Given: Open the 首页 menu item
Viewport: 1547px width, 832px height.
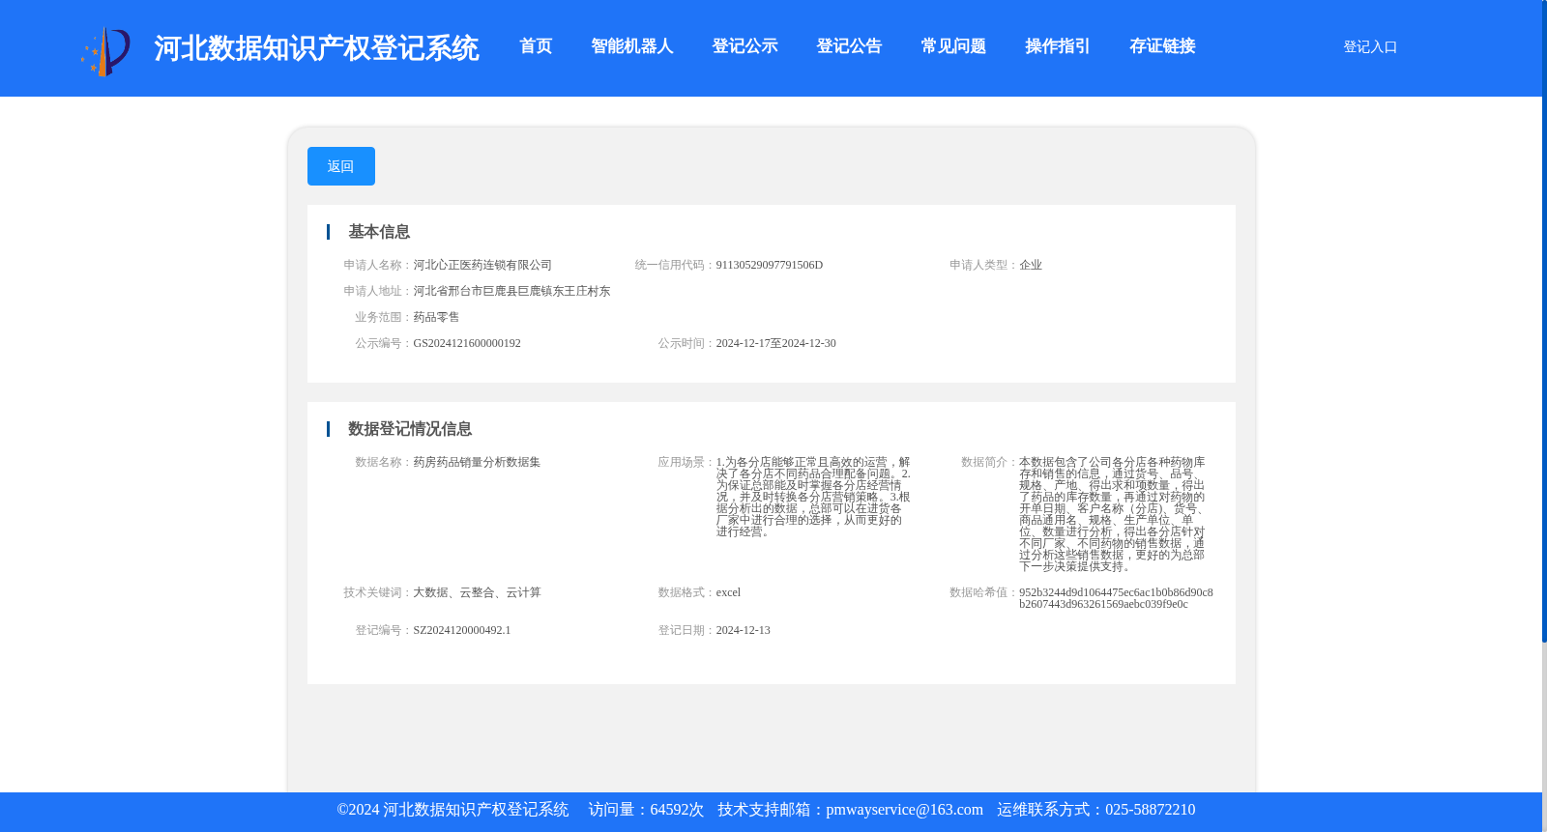Looking at the screenshot, I should [x=536, y=46].
